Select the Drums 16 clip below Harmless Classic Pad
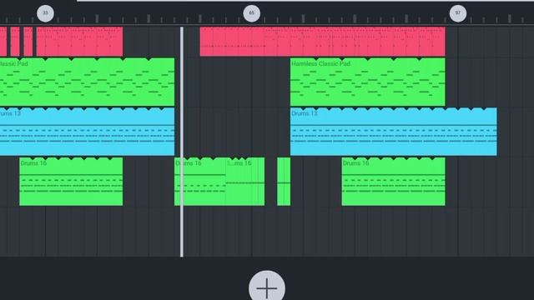This screenshot has height=300, width=534. click(393, 182)
